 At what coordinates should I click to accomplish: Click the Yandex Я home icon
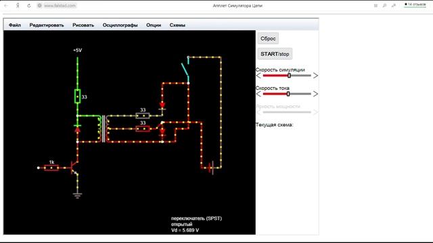18,5
